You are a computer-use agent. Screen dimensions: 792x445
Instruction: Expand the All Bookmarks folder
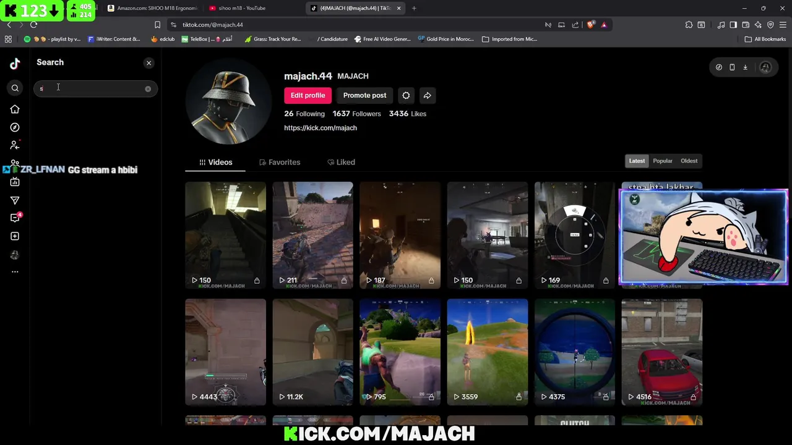pos(765,39)
